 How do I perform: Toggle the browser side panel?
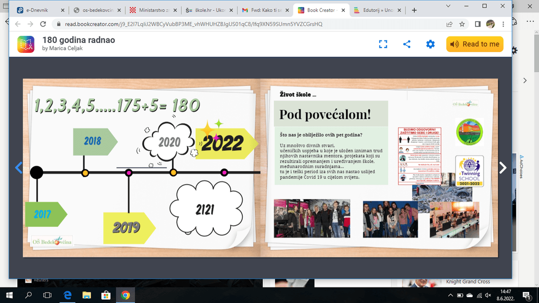click(x=478, y=24)
